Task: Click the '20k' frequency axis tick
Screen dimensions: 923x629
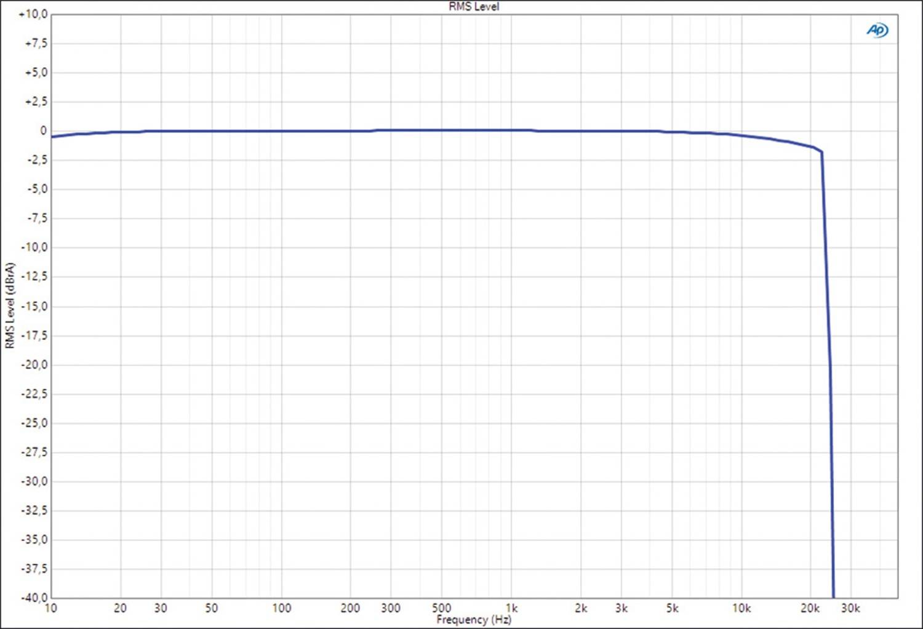Action: (810, 608)
